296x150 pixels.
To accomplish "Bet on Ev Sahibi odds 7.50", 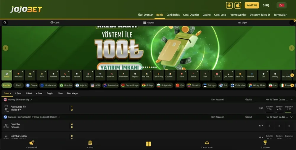I will [269, 108].
